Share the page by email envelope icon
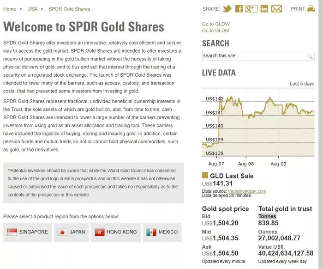The width and height of the screenshot is (323, 269). [276, 9]
